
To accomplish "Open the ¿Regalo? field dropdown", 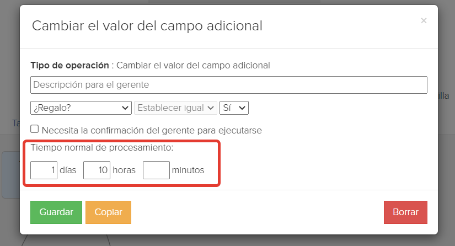I will pyautogui.click(x=81, y=108).
